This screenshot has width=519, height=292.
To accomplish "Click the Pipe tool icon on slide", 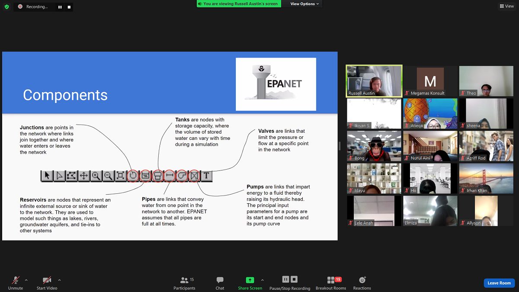I will tap(170, 176).
